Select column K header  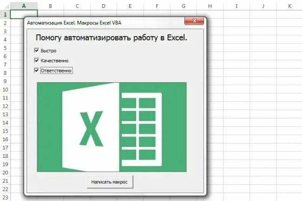click(x=289, y=6)
